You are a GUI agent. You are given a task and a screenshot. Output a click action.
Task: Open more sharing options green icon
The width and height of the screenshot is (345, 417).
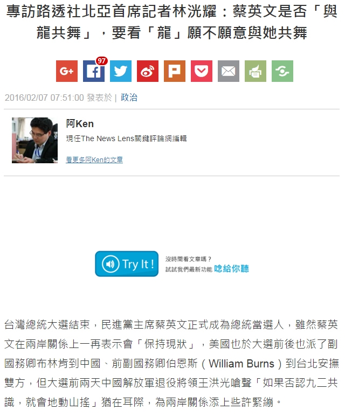pos(282,71)
